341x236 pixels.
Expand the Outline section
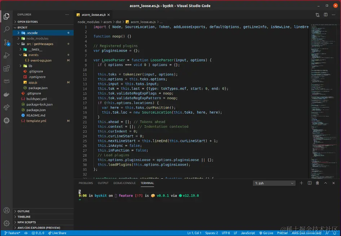[x=43, y=211]
